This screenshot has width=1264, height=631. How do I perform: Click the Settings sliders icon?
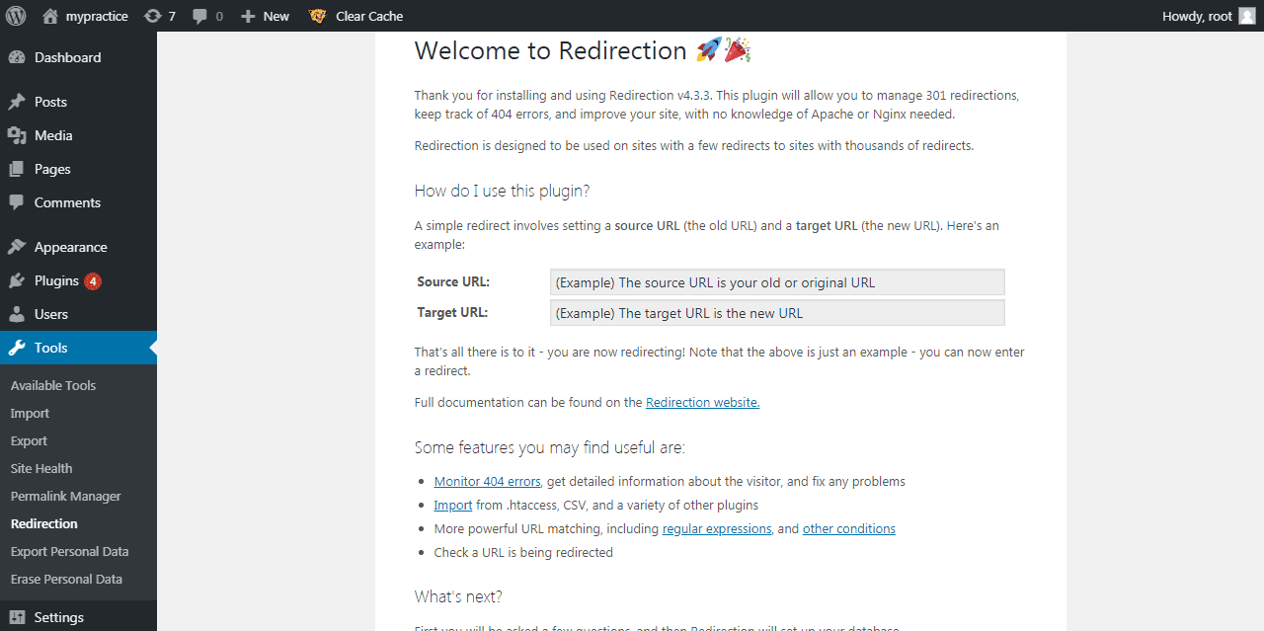(17, 617)
